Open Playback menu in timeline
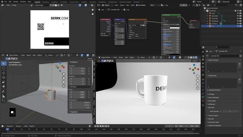 10,126
